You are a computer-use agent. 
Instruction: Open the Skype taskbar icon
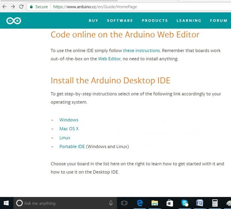point(185,203)
